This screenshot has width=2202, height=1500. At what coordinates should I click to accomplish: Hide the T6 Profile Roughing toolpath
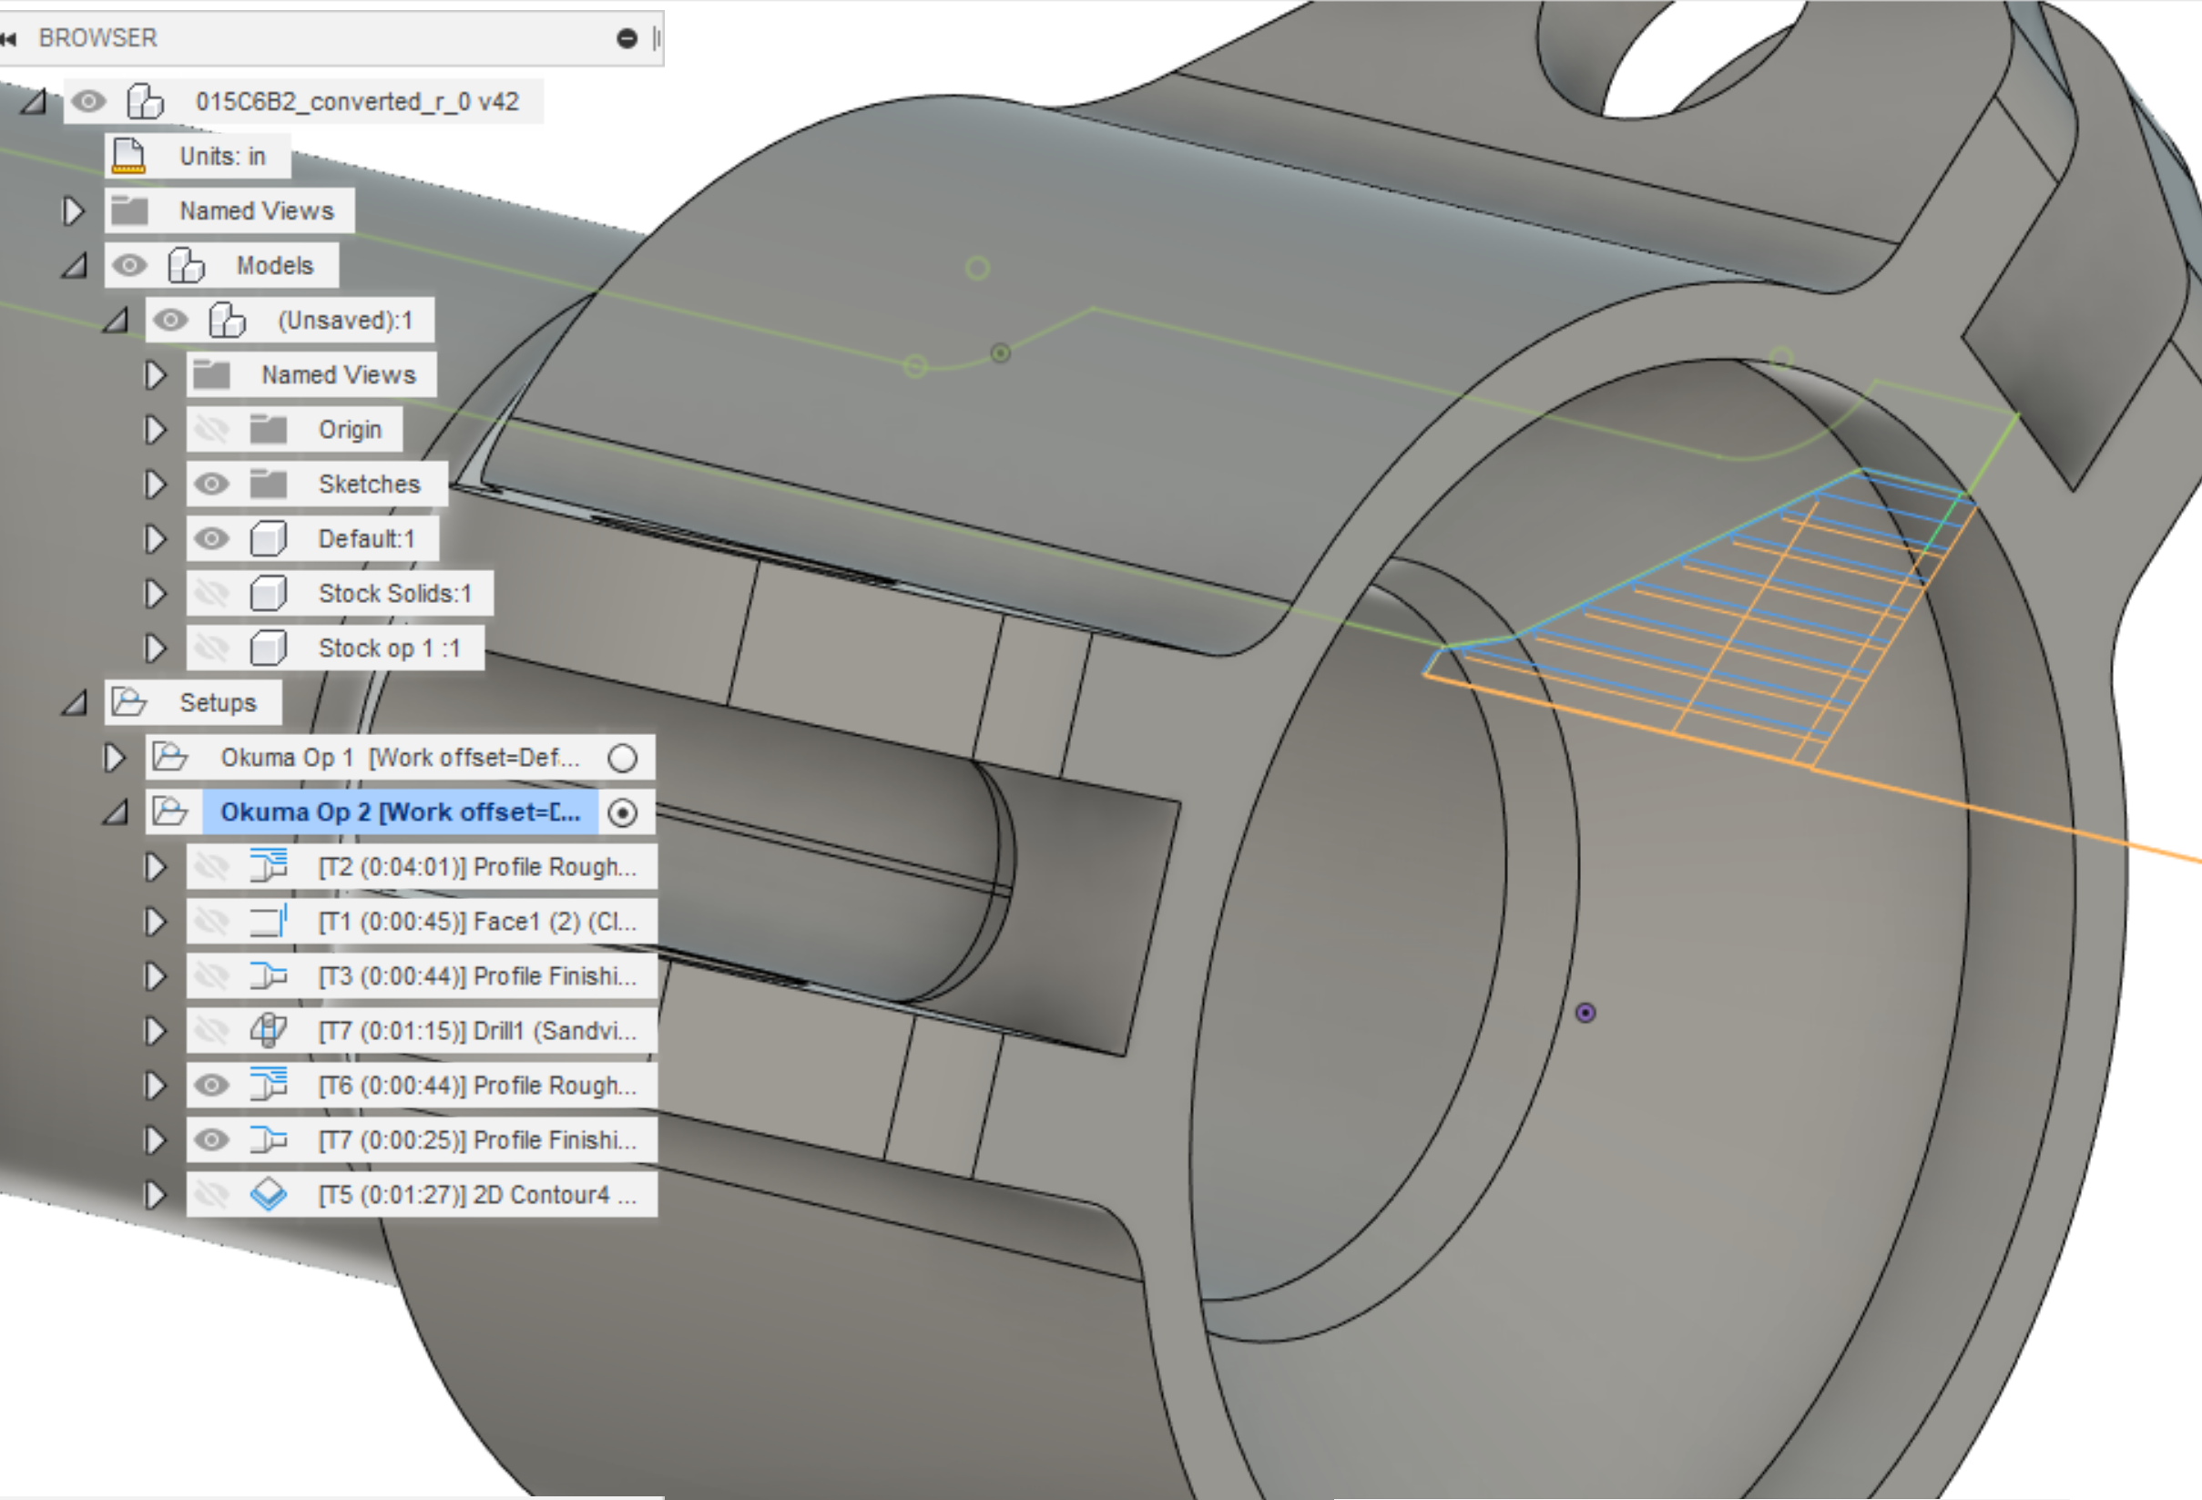[x=212, y=1085]
